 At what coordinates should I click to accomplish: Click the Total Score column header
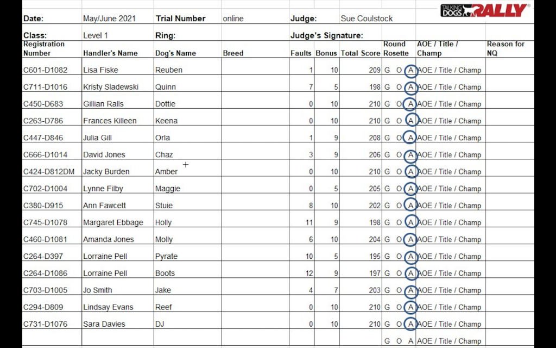[x=361, y=53]
